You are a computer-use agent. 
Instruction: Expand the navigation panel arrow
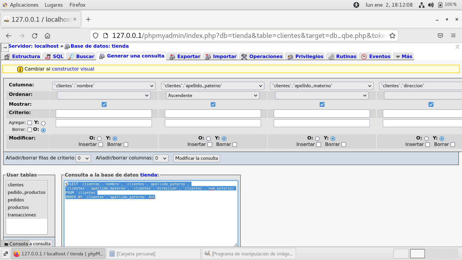coord(5,47)
